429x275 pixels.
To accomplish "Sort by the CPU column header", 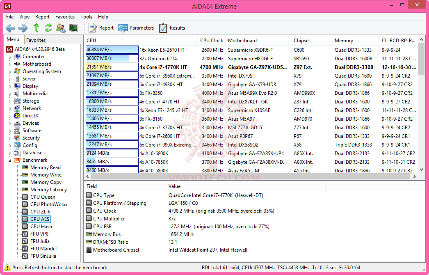I will tap(140, 41).
